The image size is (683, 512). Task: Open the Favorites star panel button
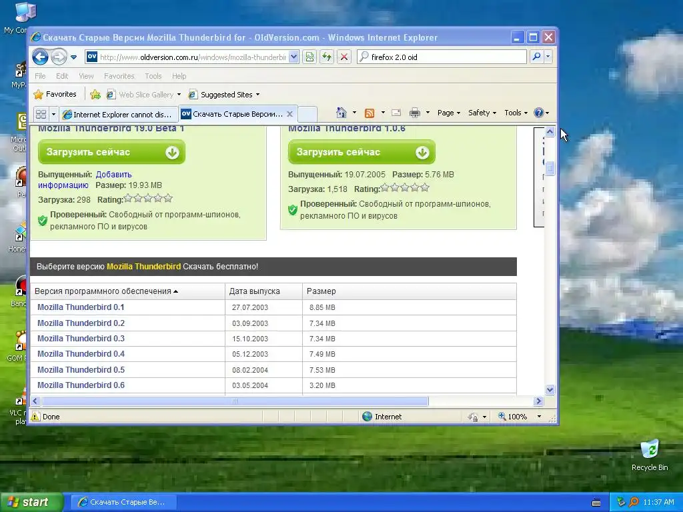(55, 94)
